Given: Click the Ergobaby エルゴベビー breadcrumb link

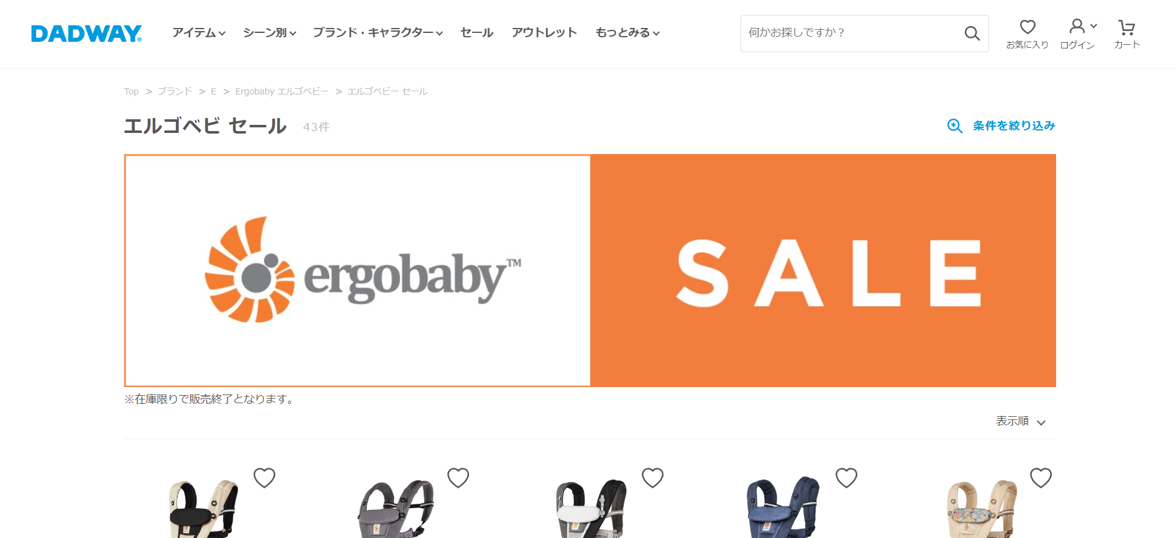Looking at the screenshot, I should [x=282, y=91].
